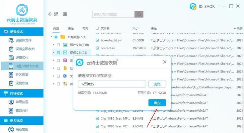Click the 浏览 button

click(x=157, y=84)
